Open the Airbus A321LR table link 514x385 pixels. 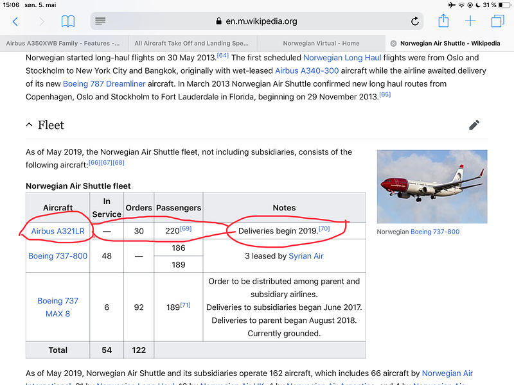58,231
